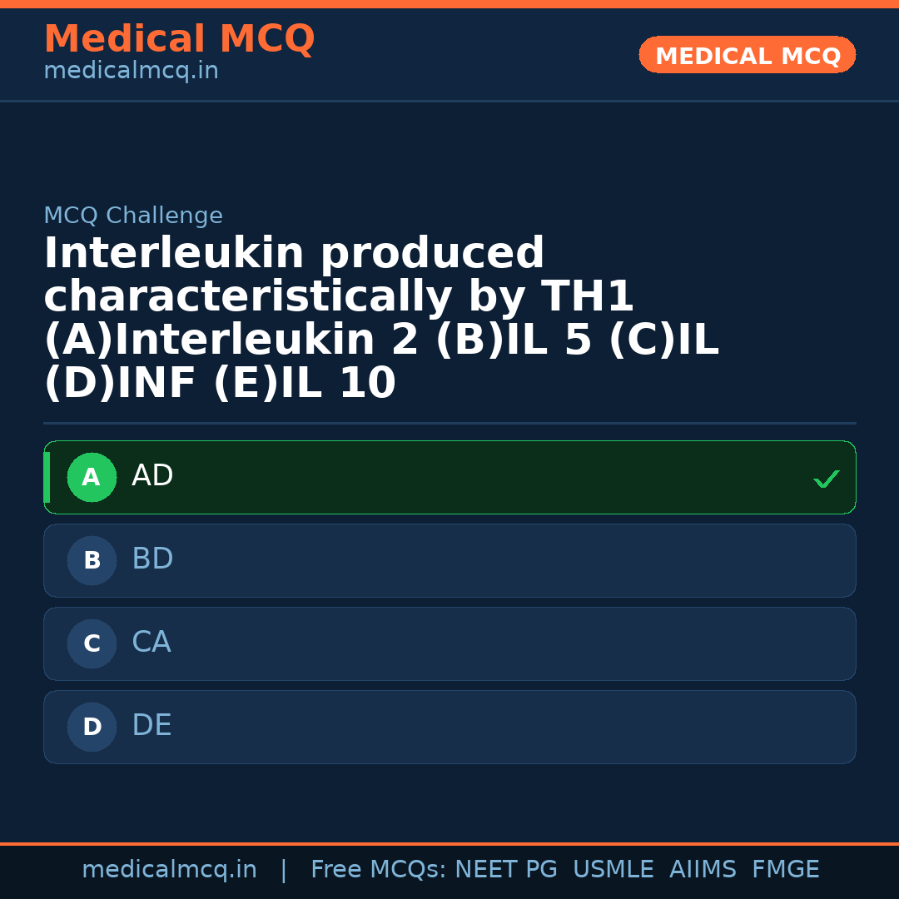Select answer option BD
This screenshot has width=899, height=899.
point(449,560)
